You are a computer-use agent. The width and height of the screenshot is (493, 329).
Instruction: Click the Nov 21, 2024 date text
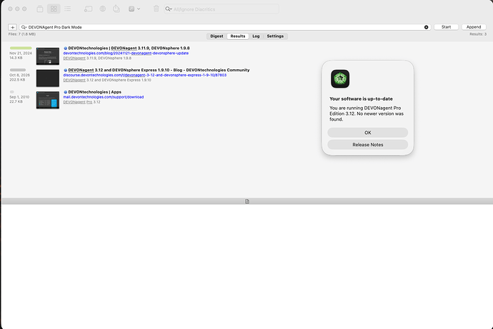pos(21,54)
